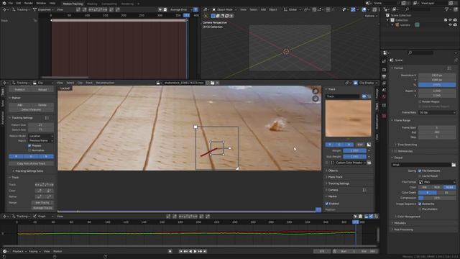Click the Average Tracks button

point(42,208)
